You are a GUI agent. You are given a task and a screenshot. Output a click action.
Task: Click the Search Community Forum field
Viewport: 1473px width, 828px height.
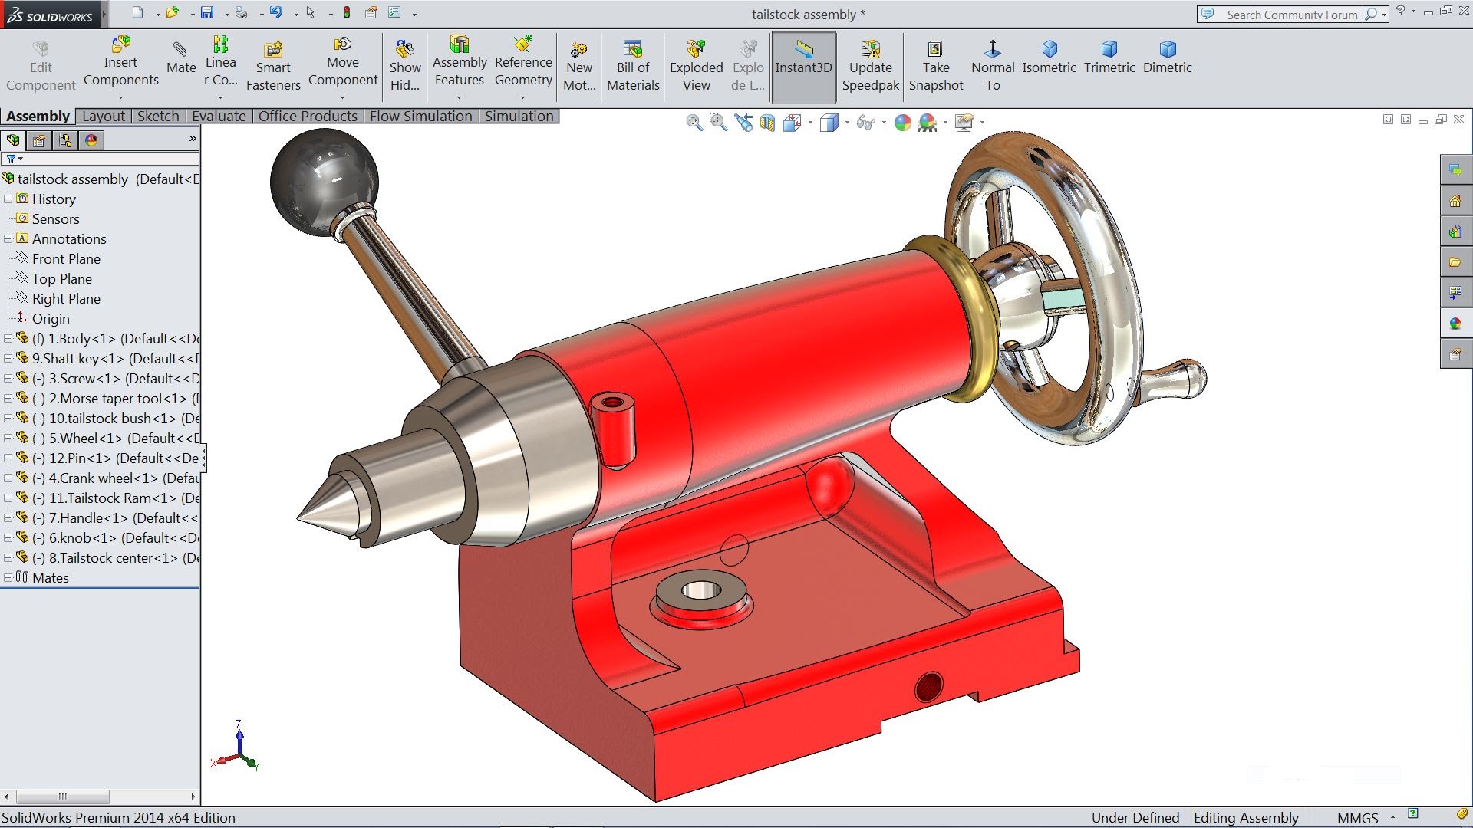click(x=1291, y=15)
